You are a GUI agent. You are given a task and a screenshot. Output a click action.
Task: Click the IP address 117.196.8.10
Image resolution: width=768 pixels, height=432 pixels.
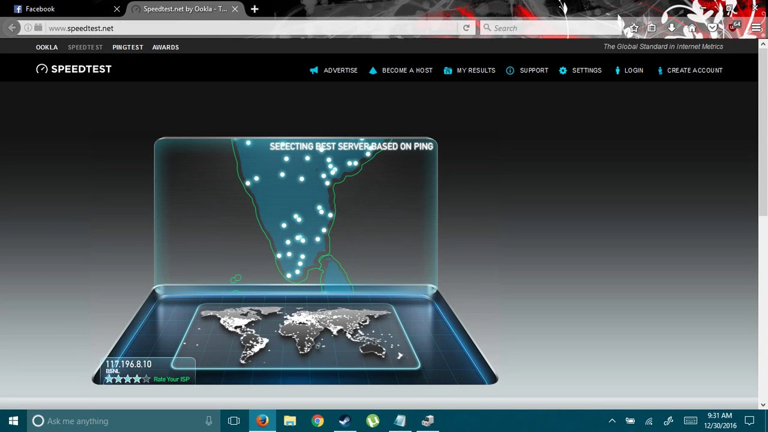point(128,364)
